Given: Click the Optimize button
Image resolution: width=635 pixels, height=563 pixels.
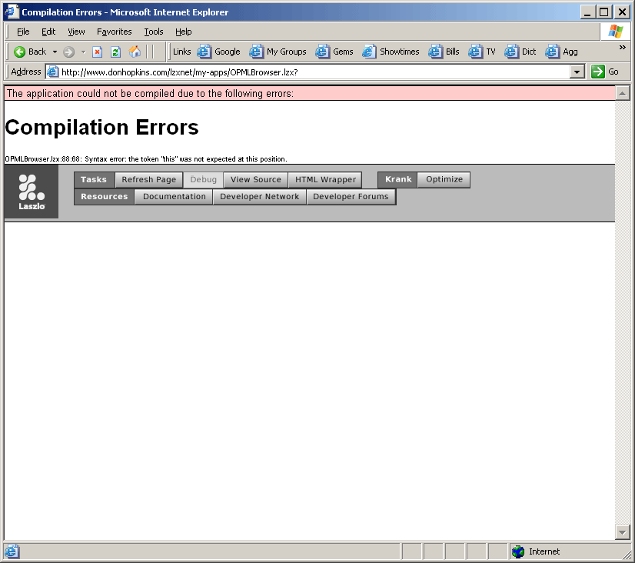Looking at the screenshot, I should pos(444,179).
